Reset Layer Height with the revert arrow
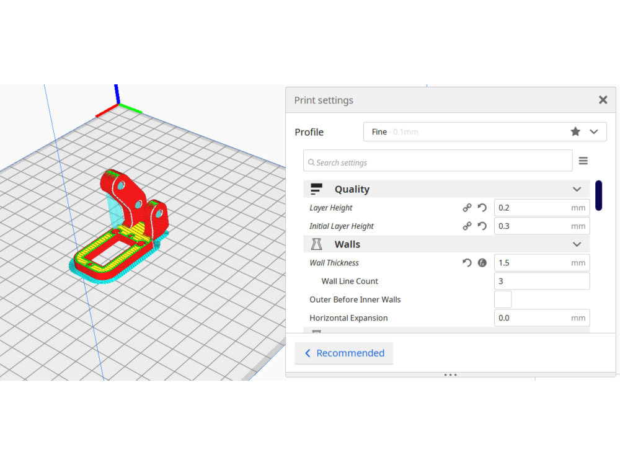This screenshot has height=465, width=620. pyautogui.click(x=482, y=208)
